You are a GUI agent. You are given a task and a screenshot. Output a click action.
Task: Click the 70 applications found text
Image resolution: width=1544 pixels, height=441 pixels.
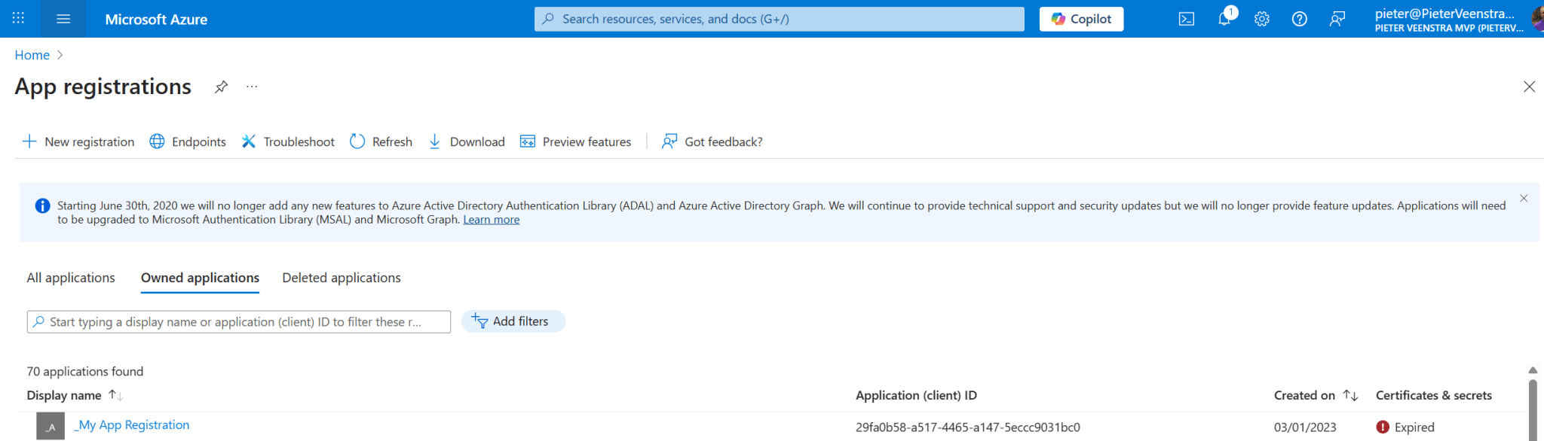85,372
